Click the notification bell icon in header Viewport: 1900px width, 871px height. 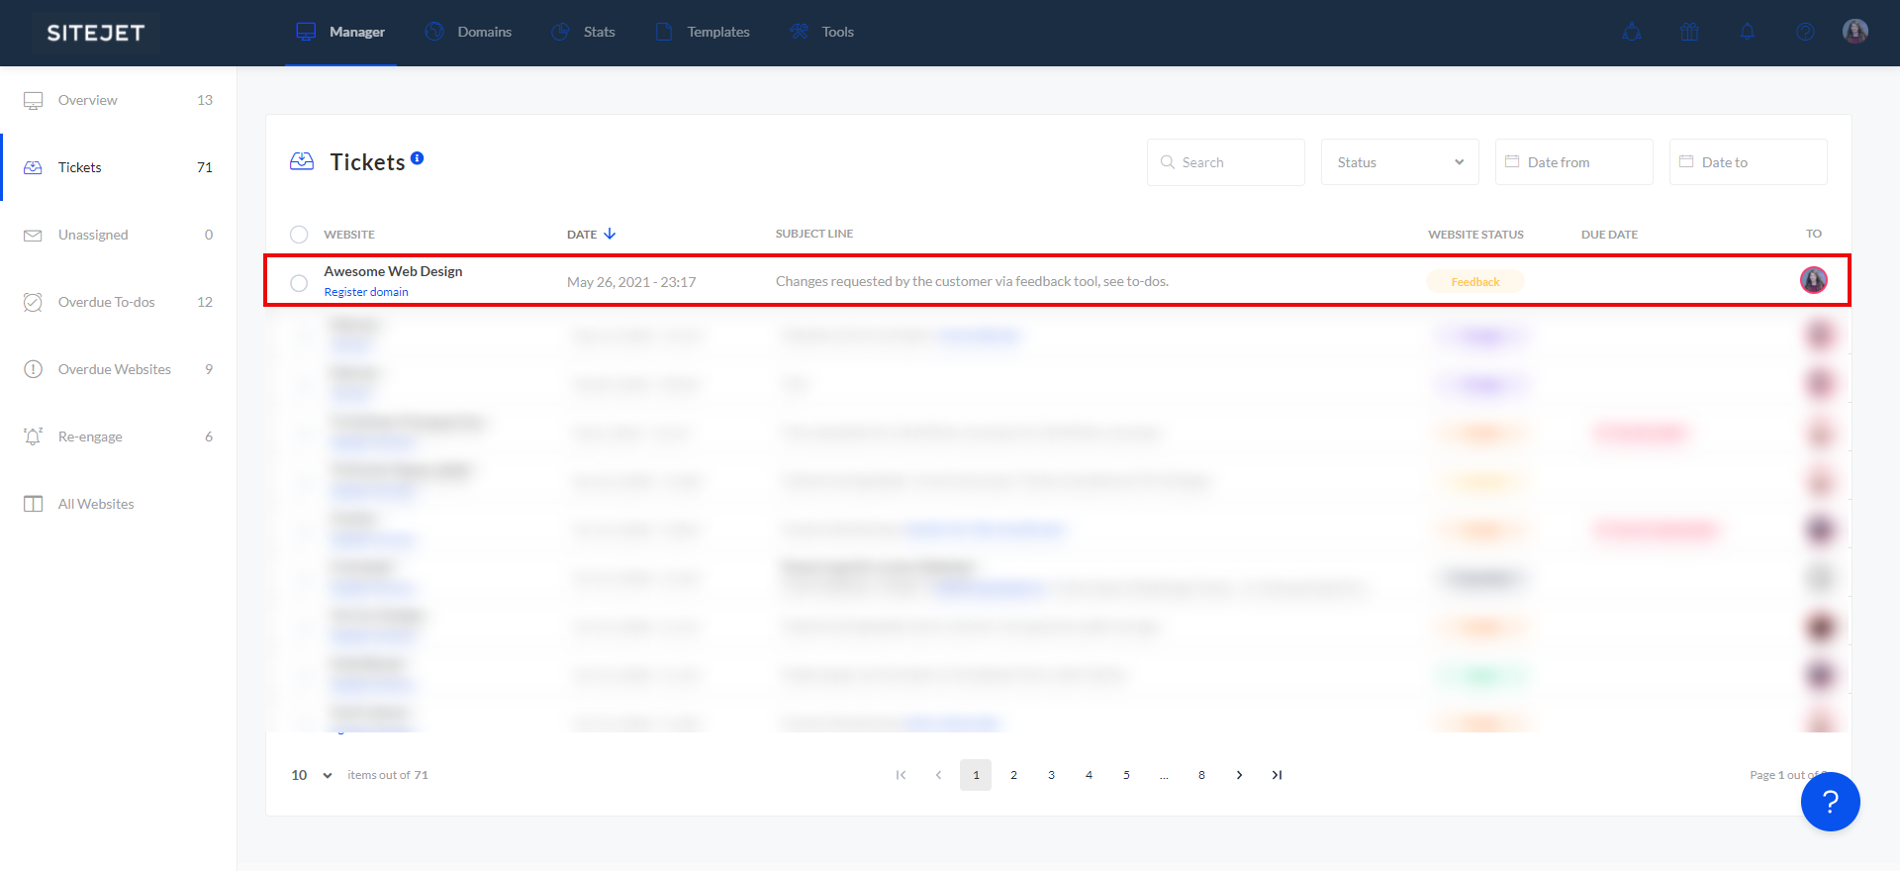point(1748,32)
